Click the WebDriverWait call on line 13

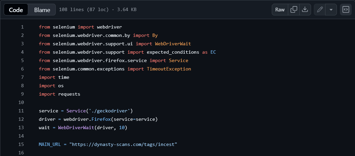76,127
